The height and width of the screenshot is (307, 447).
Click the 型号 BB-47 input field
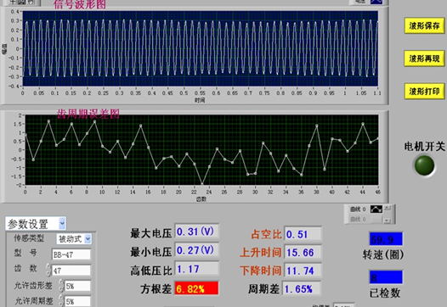[x=71, y=254]
